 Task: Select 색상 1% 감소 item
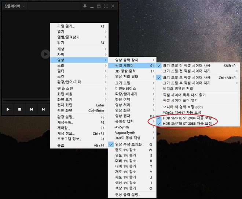pos(132,183)
